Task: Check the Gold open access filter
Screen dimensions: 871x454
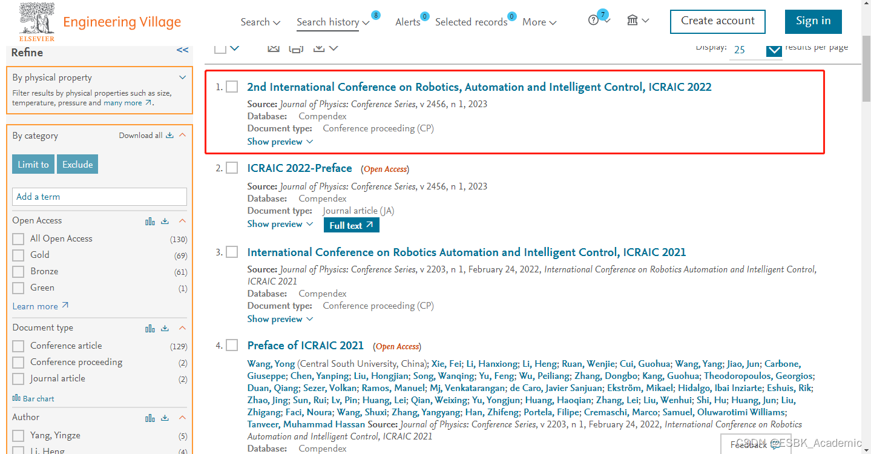Action: click(18, 255)
